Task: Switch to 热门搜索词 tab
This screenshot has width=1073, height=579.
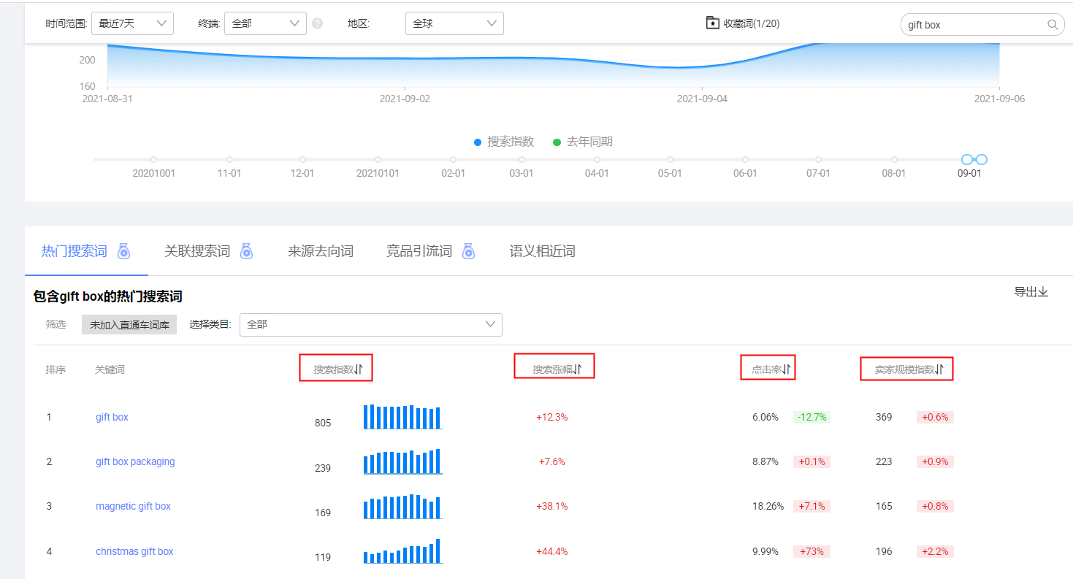Action: click(75, 251)
